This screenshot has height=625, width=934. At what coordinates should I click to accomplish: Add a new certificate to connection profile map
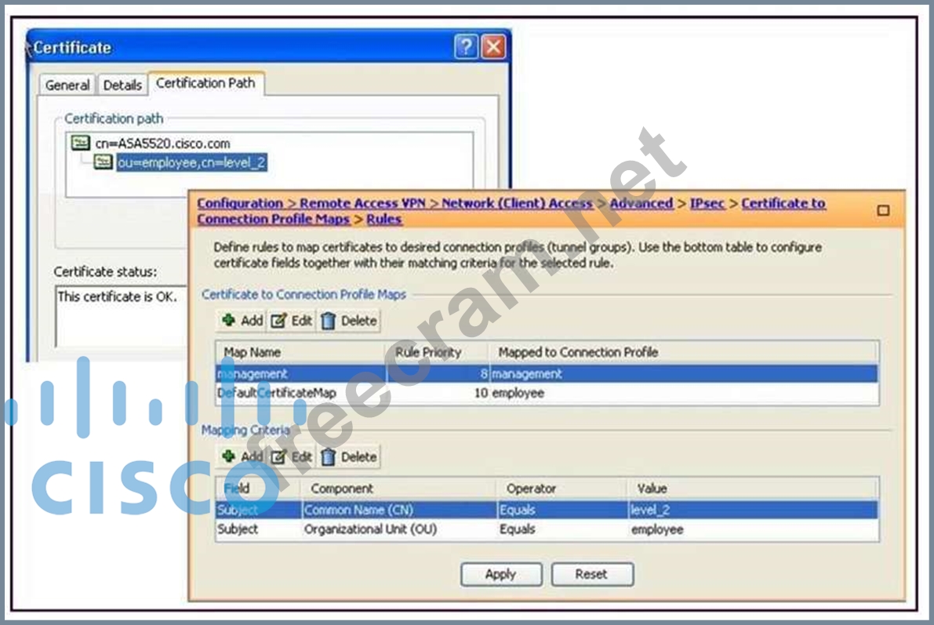point(242,320)
